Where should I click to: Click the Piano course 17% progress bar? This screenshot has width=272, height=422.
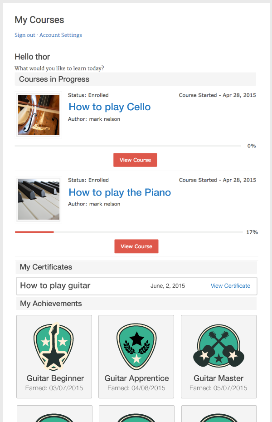tap(129, 232)
